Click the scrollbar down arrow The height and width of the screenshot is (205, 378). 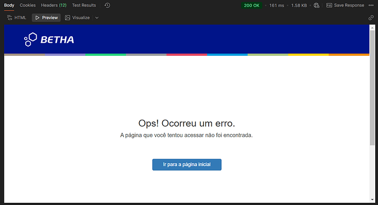click(372, 200)
